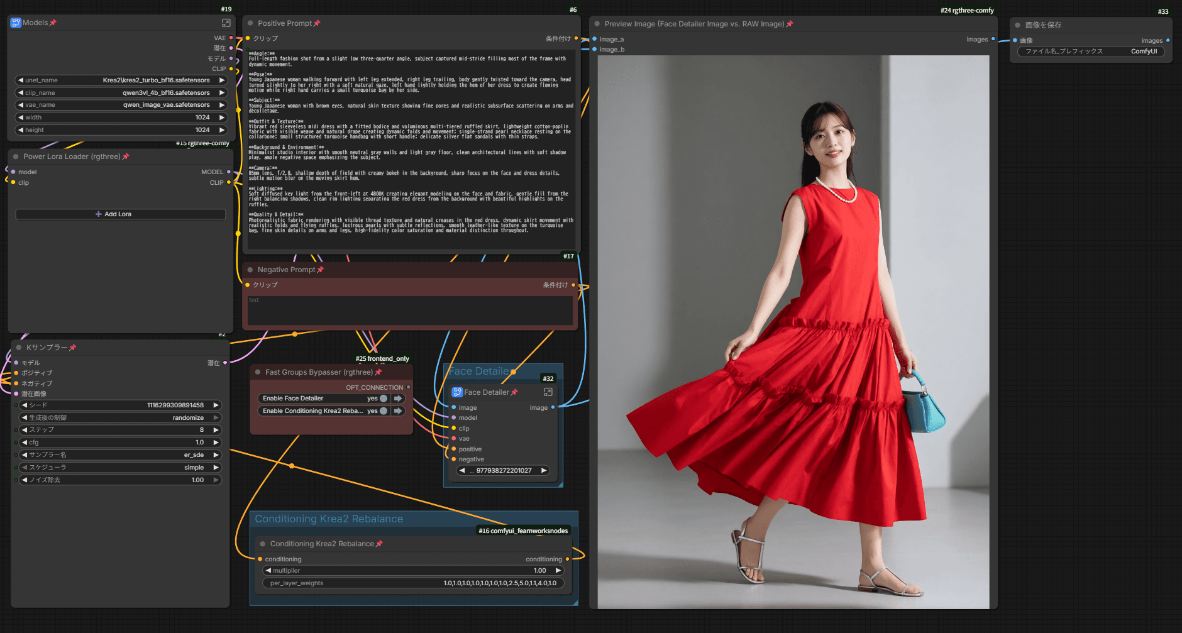Click the Kサンプラー node title
This screenshot has width=1182, height=633.
47,348
